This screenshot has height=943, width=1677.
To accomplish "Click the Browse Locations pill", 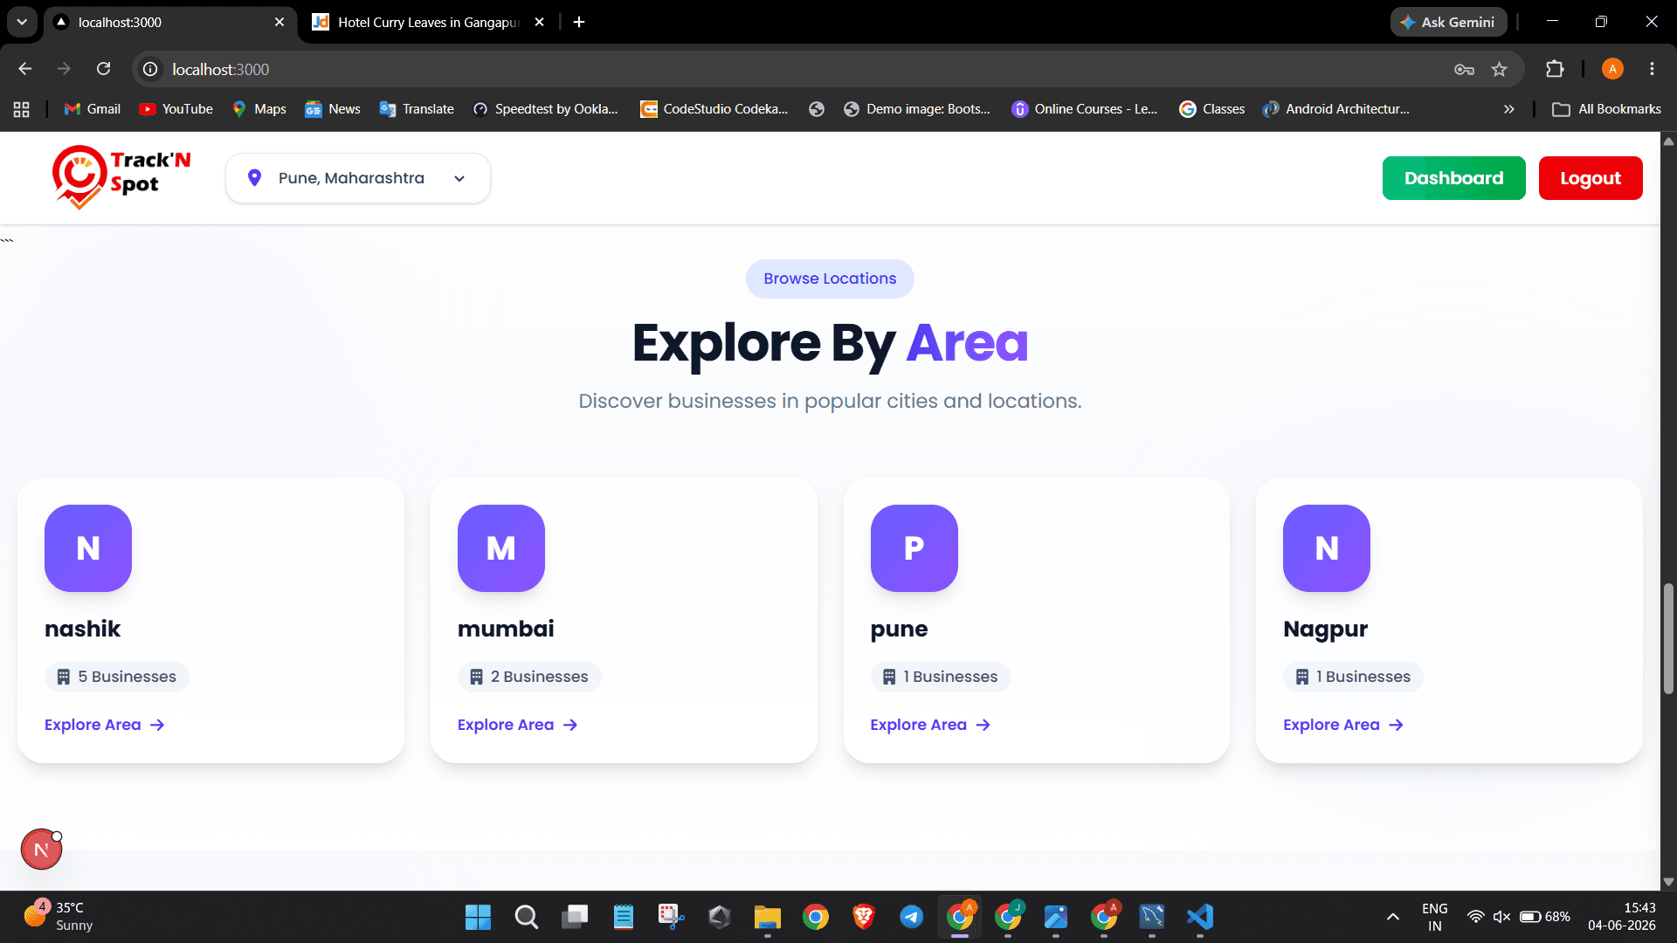I will pyautogui.click(x=830, y=279).
